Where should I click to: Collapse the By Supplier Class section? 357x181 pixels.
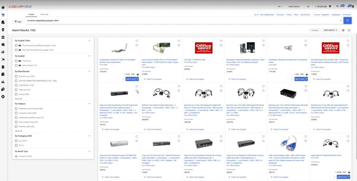89,41
